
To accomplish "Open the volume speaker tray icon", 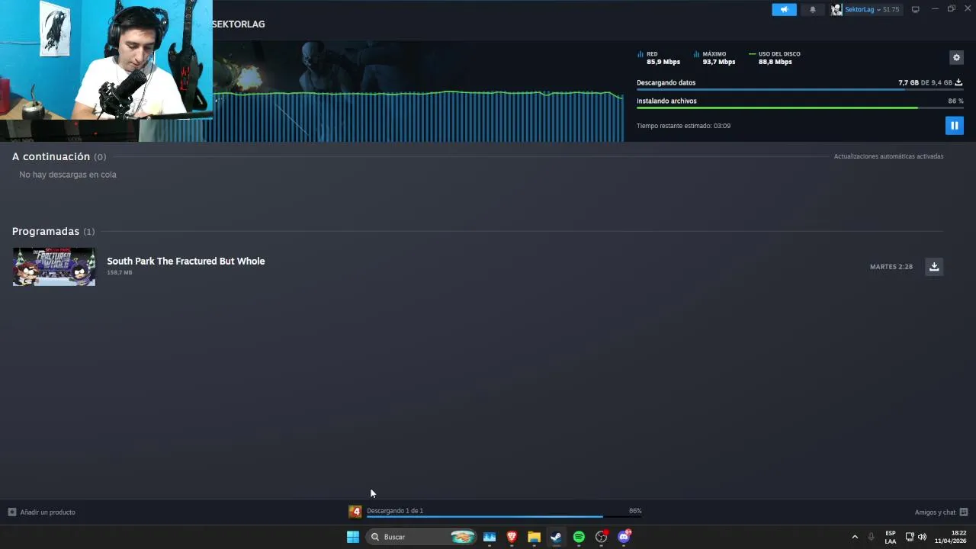I will (x=922, y=537).
